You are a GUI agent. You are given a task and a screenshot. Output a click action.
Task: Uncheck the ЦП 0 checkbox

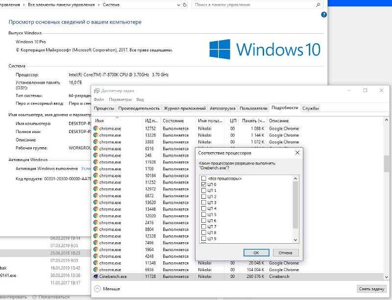point(203,185)
